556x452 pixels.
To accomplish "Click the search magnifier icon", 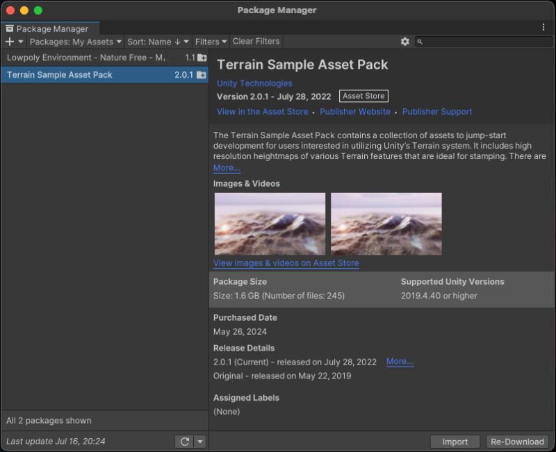I will (x=418, y=42).
